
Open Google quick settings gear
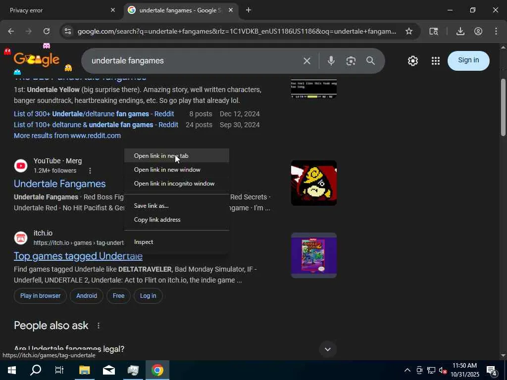[413, 61]
